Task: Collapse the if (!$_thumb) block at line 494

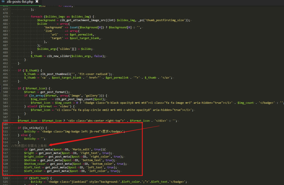Action: point(9,71)
